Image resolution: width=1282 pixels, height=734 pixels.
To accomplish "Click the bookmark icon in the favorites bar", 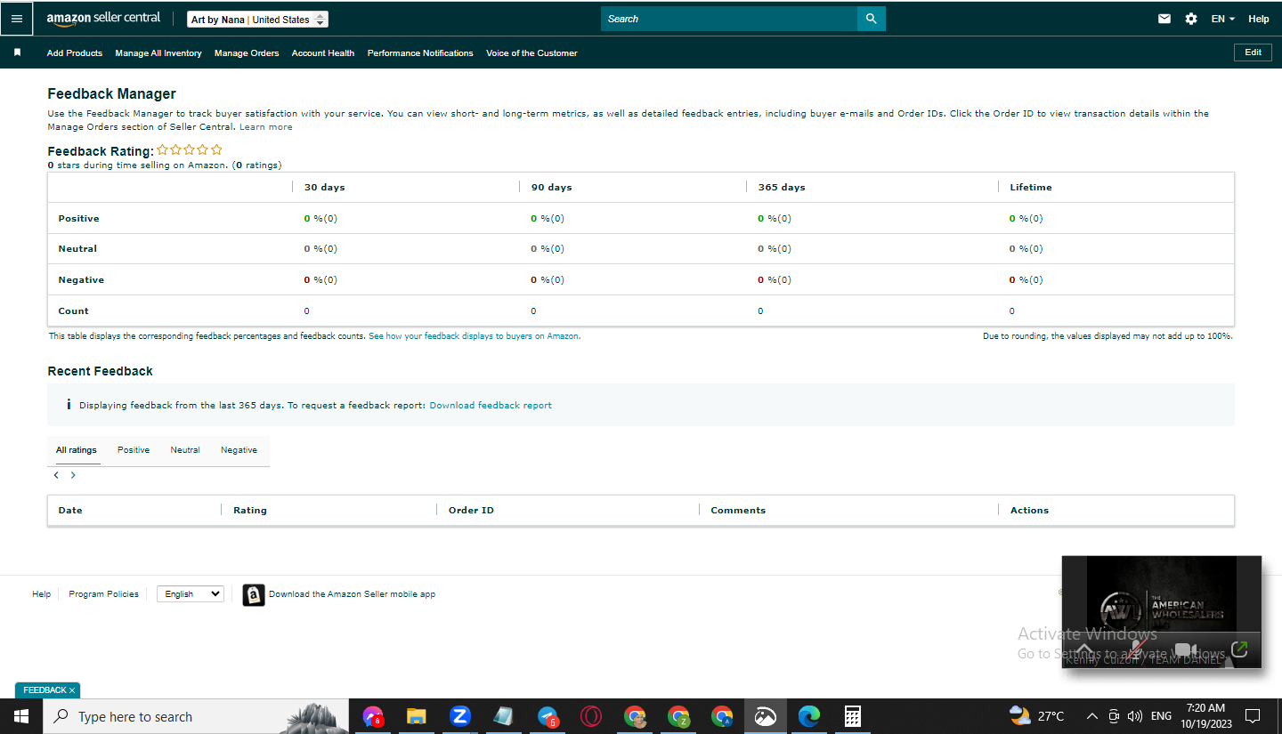I will 17,52.
